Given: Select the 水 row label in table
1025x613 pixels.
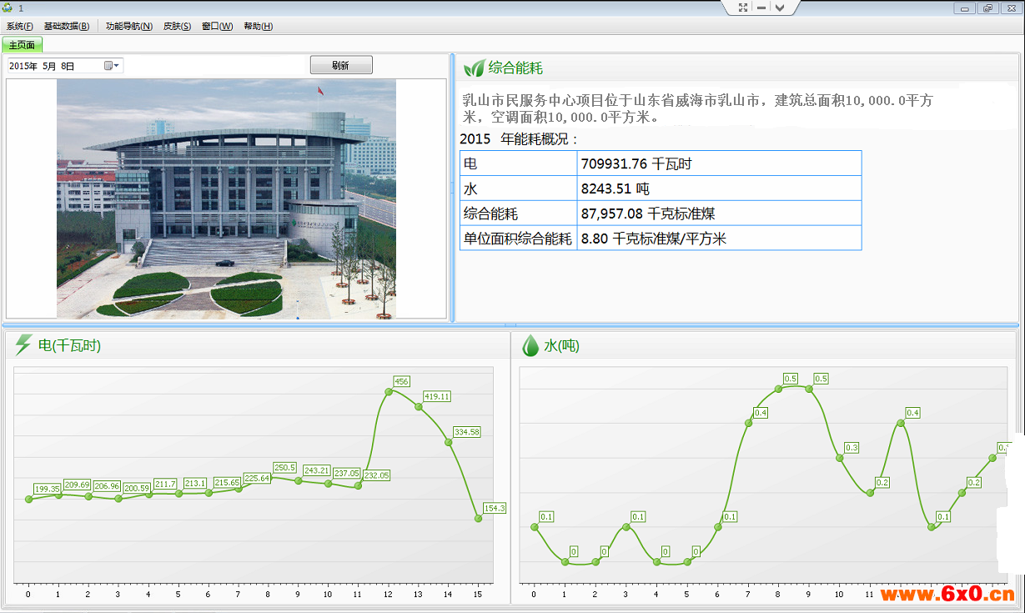Looking at the screenshot, I should [518, 188].
